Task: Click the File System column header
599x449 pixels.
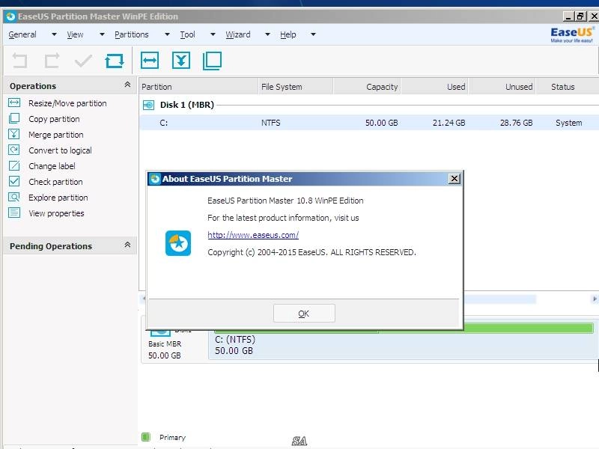Action: [296, 87]
